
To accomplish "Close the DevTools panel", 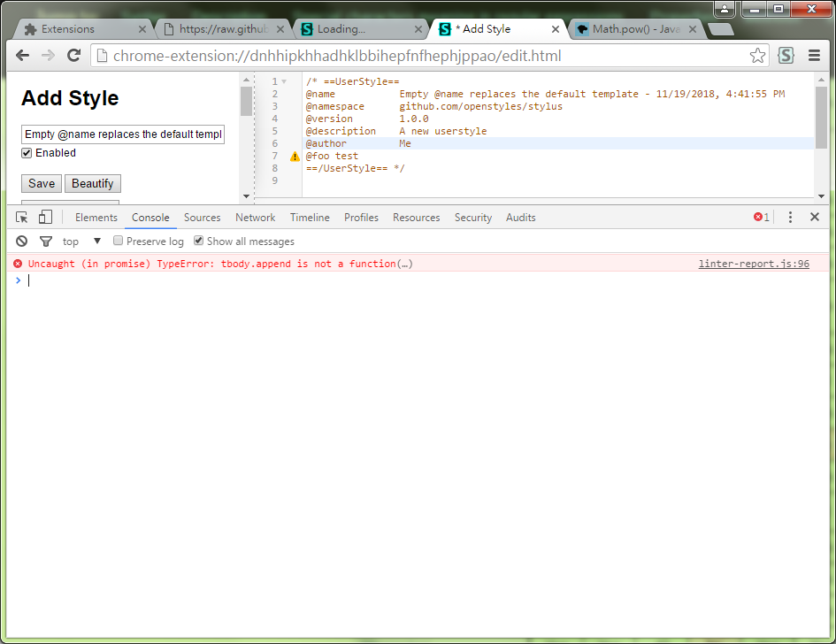I will point(815,217).
